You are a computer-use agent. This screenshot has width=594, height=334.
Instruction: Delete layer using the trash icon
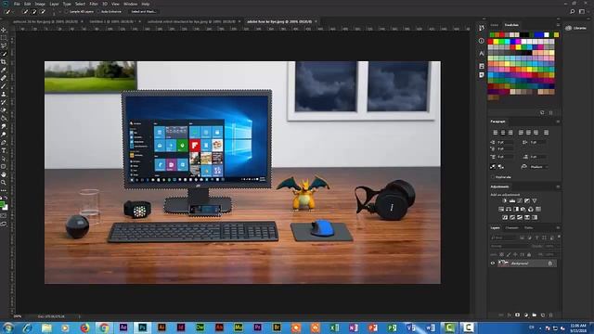(550, 315)
